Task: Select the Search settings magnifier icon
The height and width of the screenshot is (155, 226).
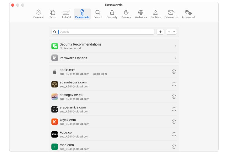Action: (x=98, y=14)
